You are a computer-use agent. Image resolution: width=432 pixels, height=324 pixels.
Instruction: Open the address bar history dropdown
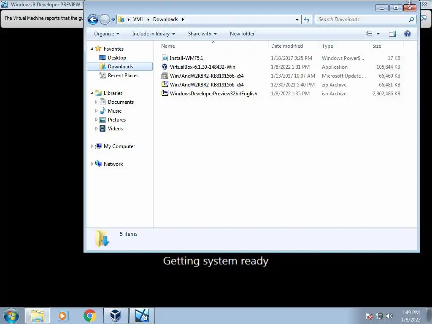coord(297,19)
